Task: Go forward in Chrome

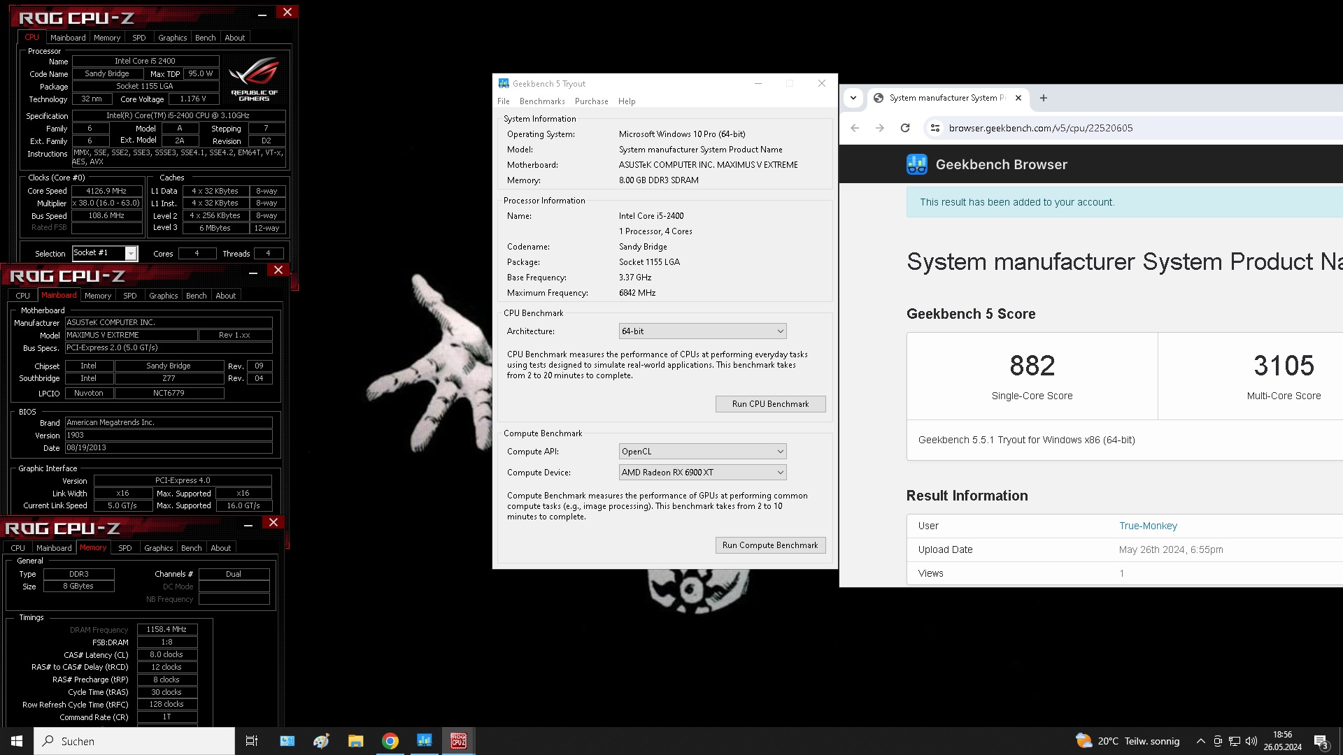Action: pos(880,128)
